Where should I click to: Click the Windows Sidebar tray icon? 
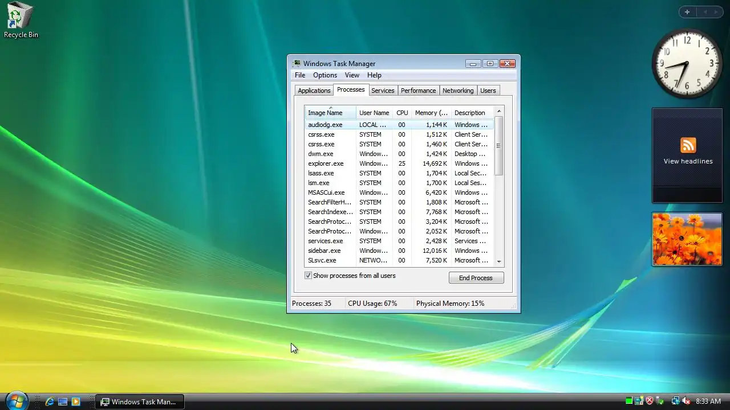[639, 401]
